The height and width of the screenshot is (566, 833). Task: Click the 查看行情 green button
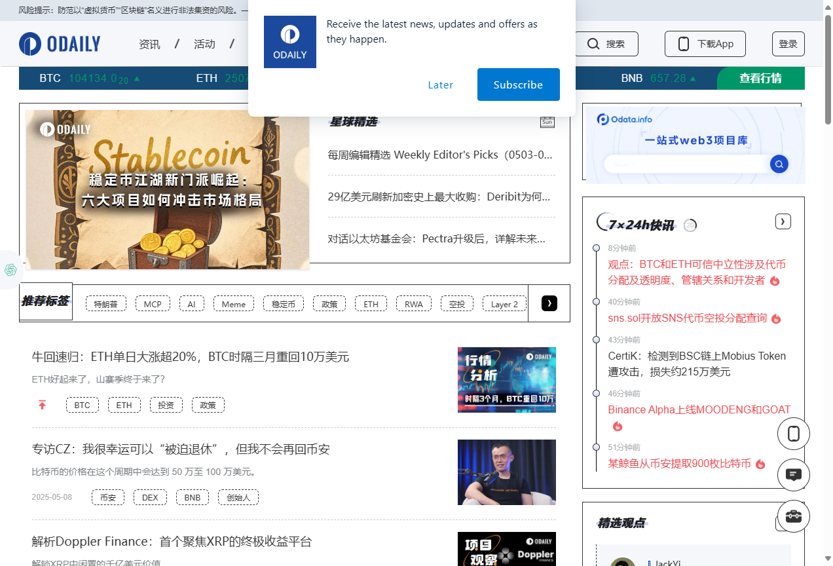[760, 78]
